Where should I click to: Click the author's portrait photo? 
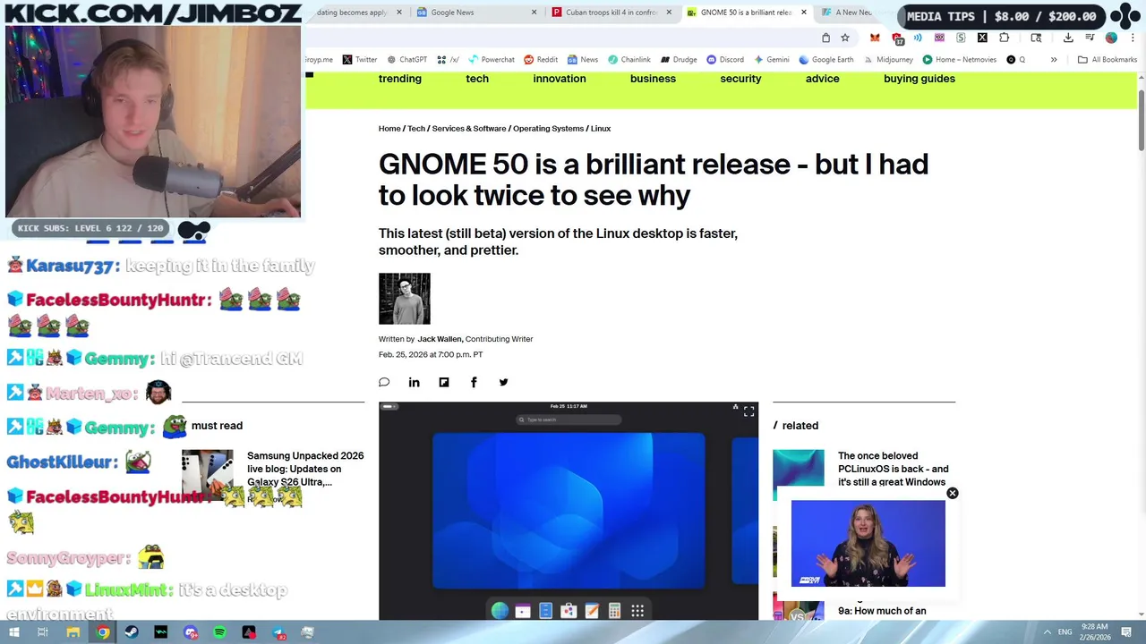[x=404, y=299]
